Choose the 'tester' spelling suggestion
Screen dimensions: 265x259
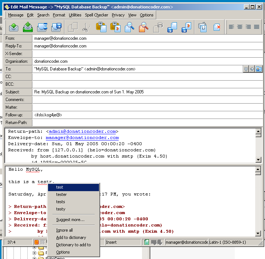coord(74,194)
